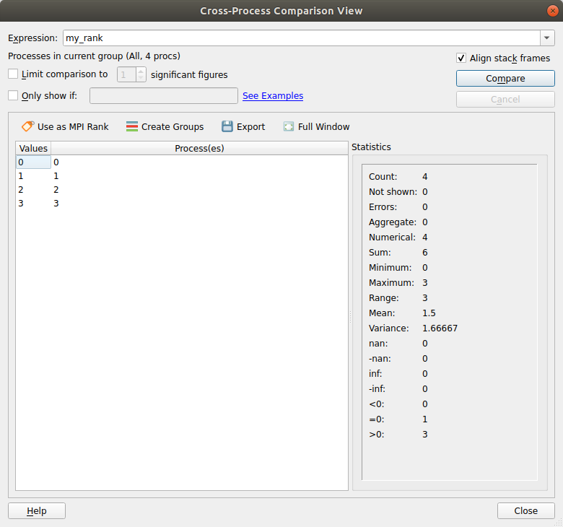
Task: Decrease significant figures with down arrow
Action: (141, 78)
